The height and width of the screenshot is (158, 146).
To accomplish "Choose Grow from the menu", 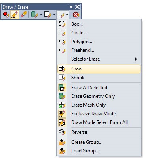I will [99, 69].
